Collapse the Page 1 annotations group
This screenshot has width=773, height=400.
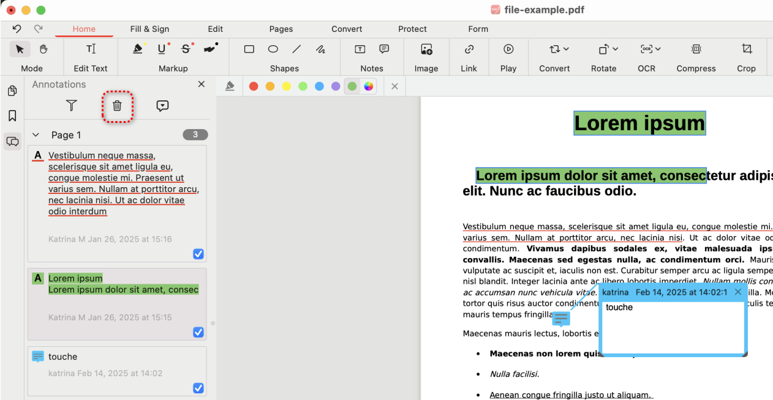coord(36,135)
